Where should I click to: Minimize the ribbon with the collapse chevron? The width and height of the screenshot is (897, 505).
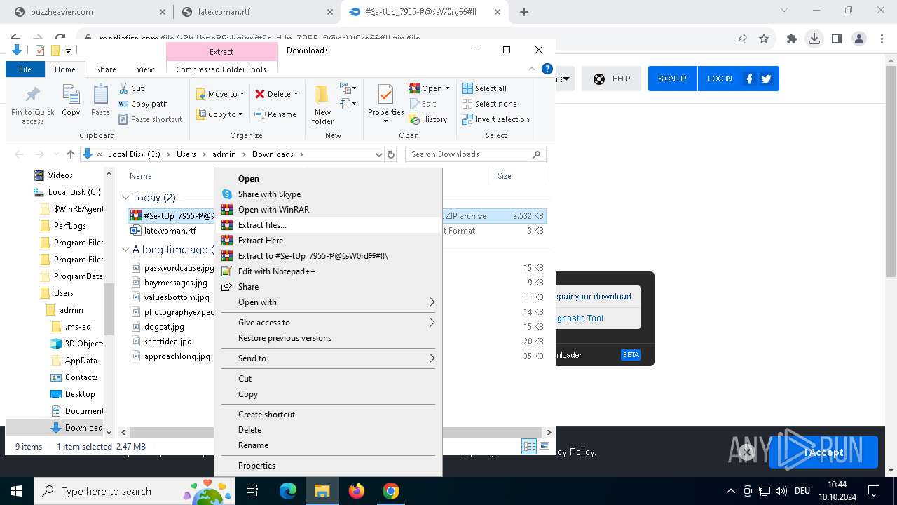tap(532, 69)
